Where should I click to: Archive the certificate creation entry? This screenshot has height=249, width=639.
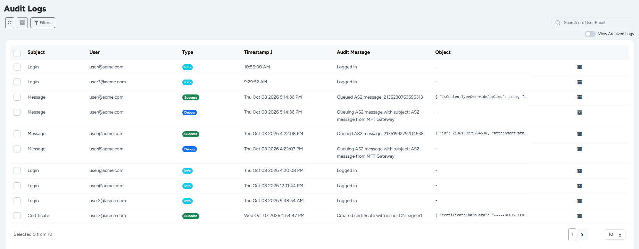point(580,216)
